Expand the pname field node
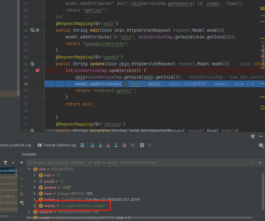Image resolution: width=265 pixels, height=221 pixels. coord(34,187)
